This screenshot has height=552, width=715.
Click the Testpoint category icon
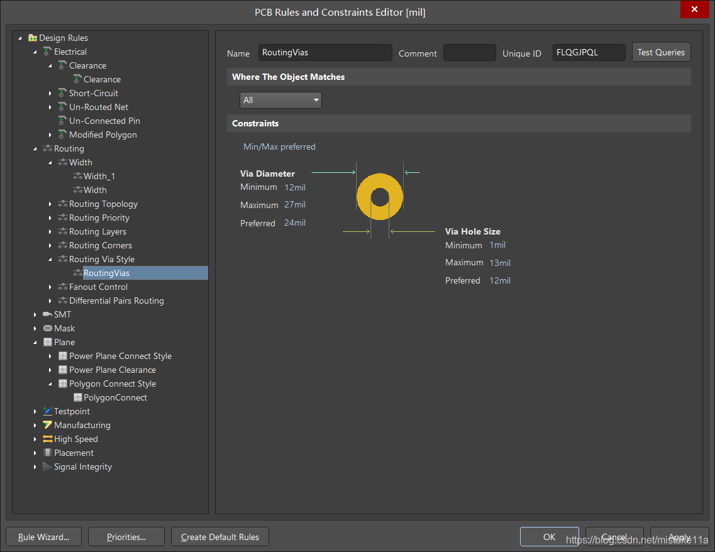[48, 412]
